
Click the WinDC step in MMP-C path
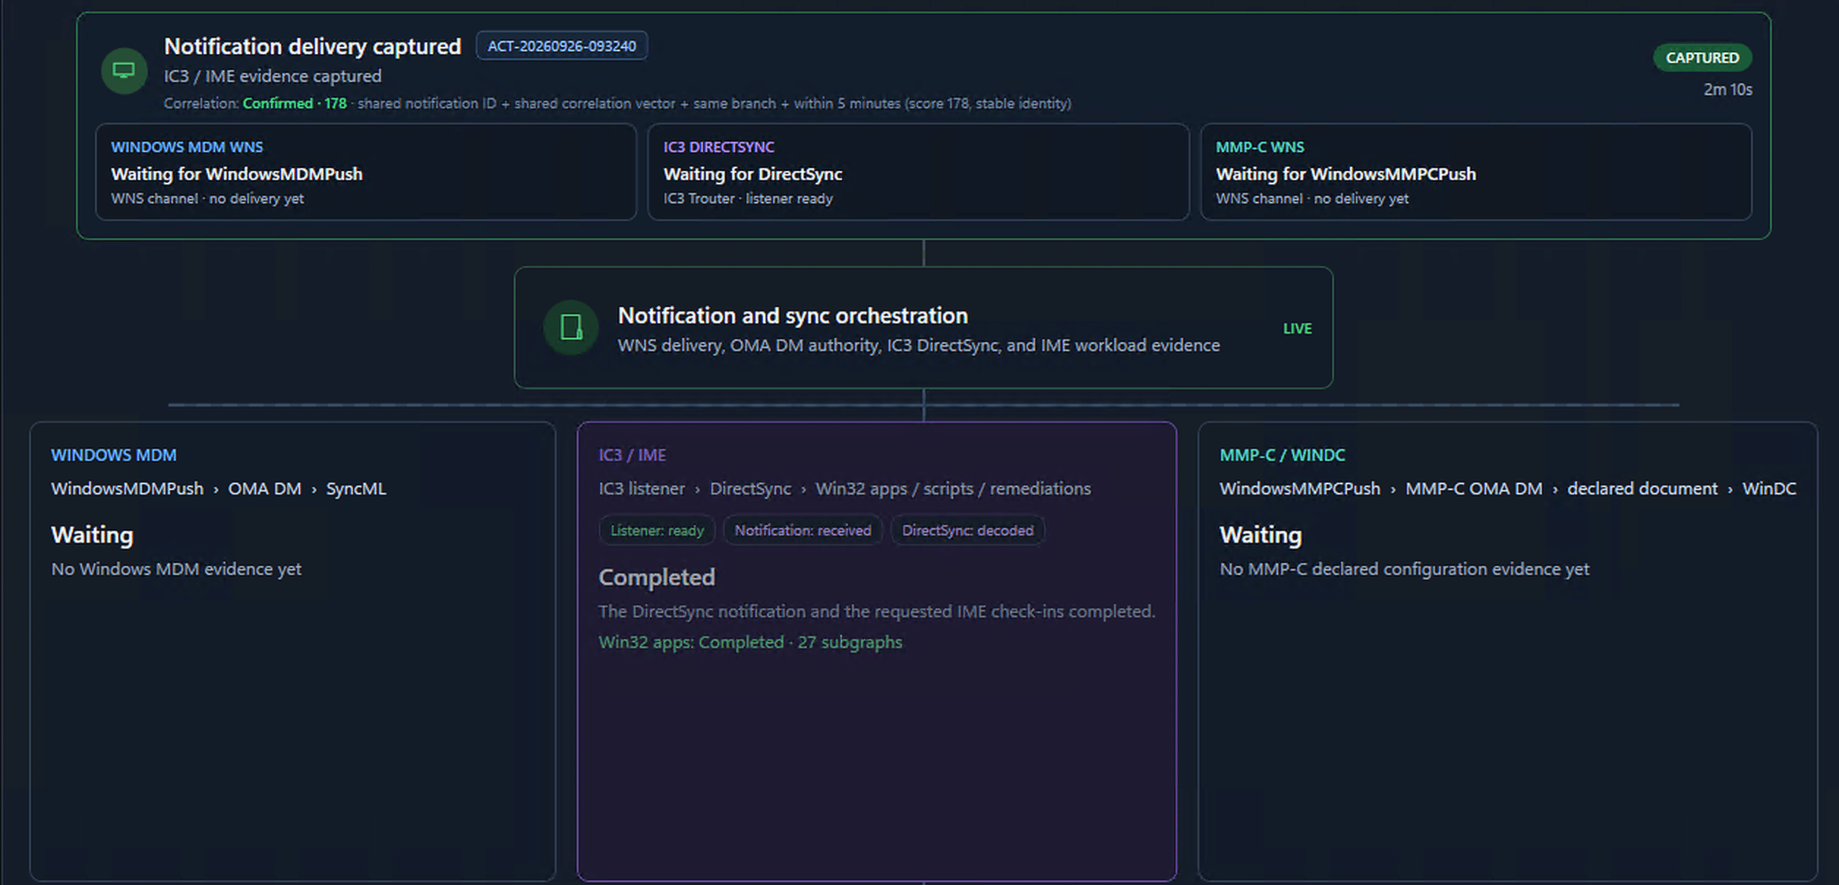point(1769,489)
